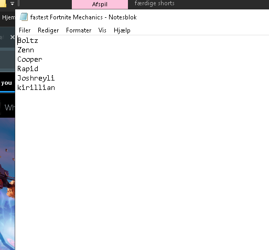The height and width of the screenshot is (250, 269).
Task: Click the 'Boltz' line in the text
Action: (28, 41)
